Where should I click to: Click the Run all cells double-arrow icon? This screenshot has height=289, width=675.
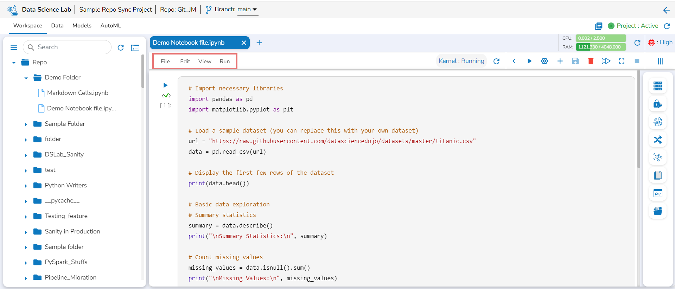pyautogui.click(x=606, y=61)
